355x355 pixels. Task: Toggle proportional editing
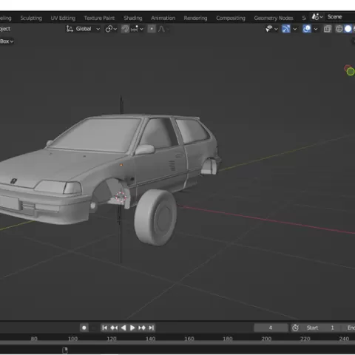click(x=152, y=29)
